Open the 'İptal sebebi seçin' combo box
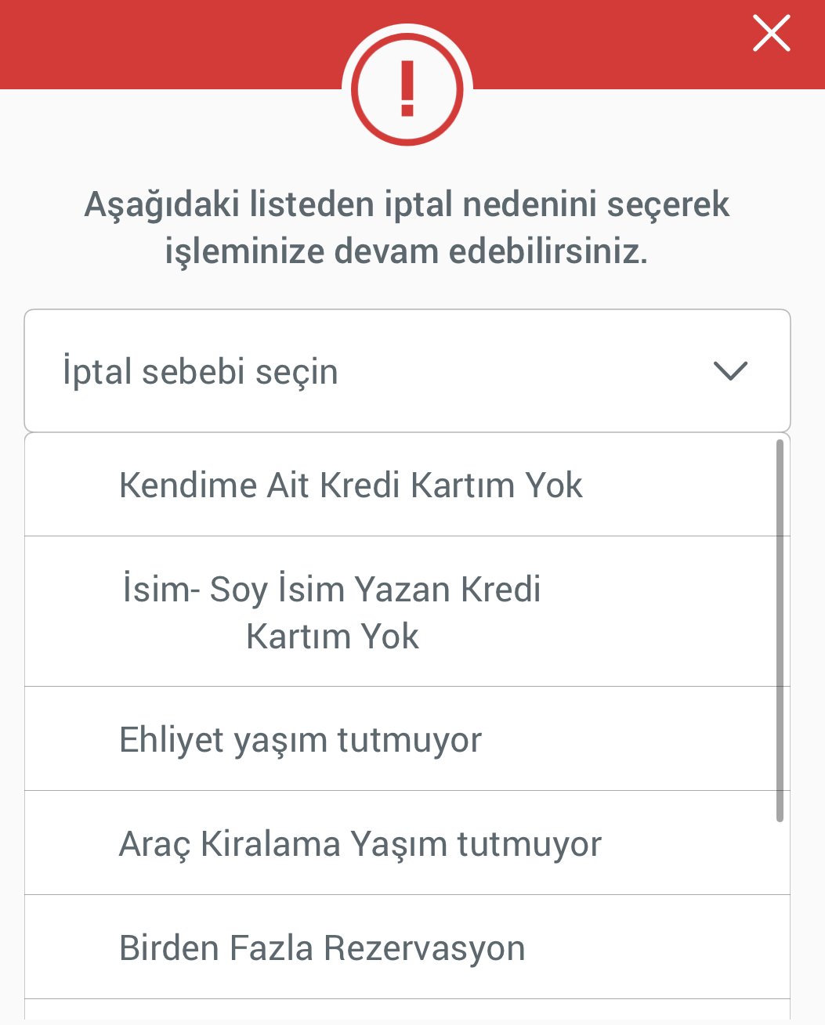Screen dimensions: 825x1025 407,370
